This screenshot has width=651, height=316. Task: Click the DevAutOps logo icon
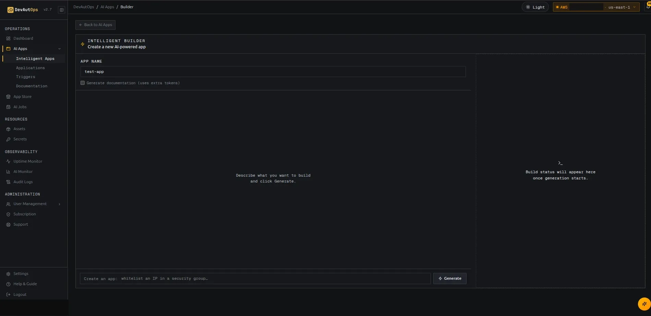[x=10, y=10]
